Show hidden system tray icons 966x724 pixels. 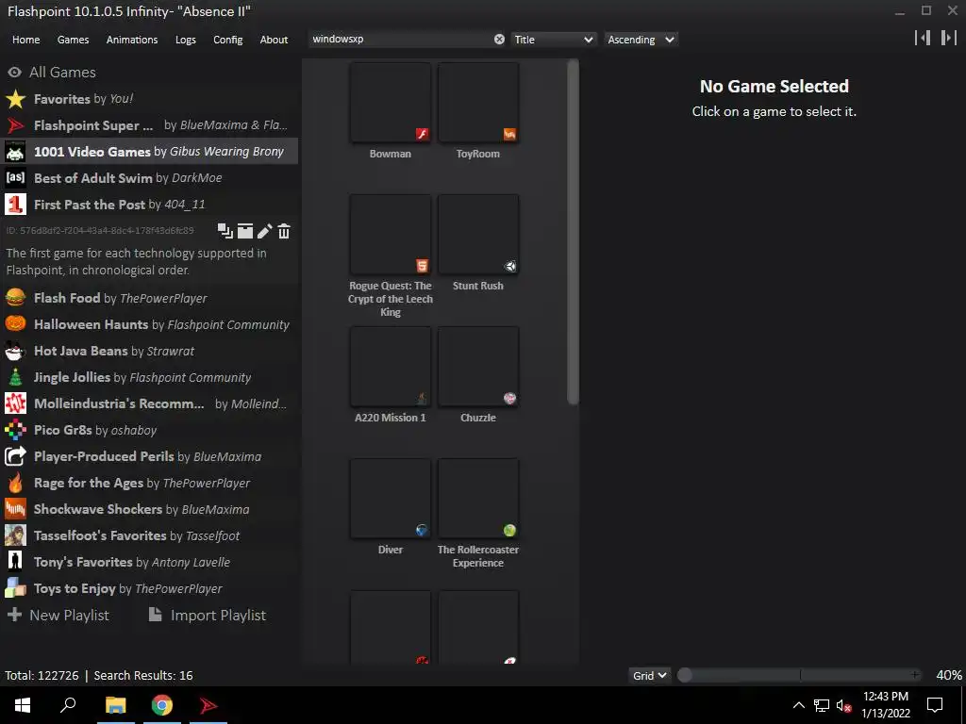point(798,705)
